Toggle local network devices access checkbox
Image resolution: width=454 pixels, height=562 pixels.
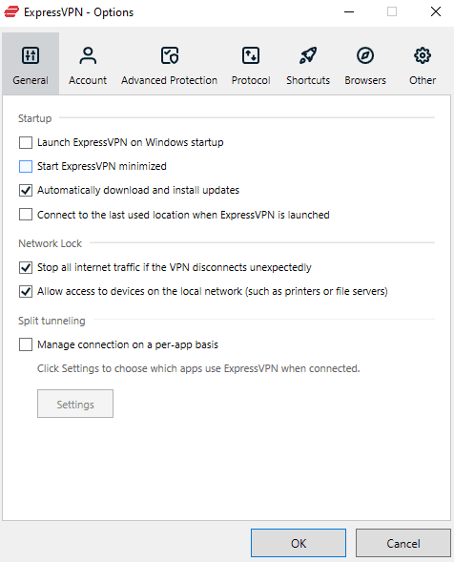coord(26,291)
